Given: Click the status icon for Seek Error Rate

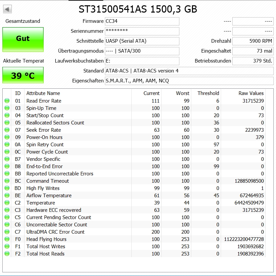Looking at the screenshot, I should pos(7,130).
